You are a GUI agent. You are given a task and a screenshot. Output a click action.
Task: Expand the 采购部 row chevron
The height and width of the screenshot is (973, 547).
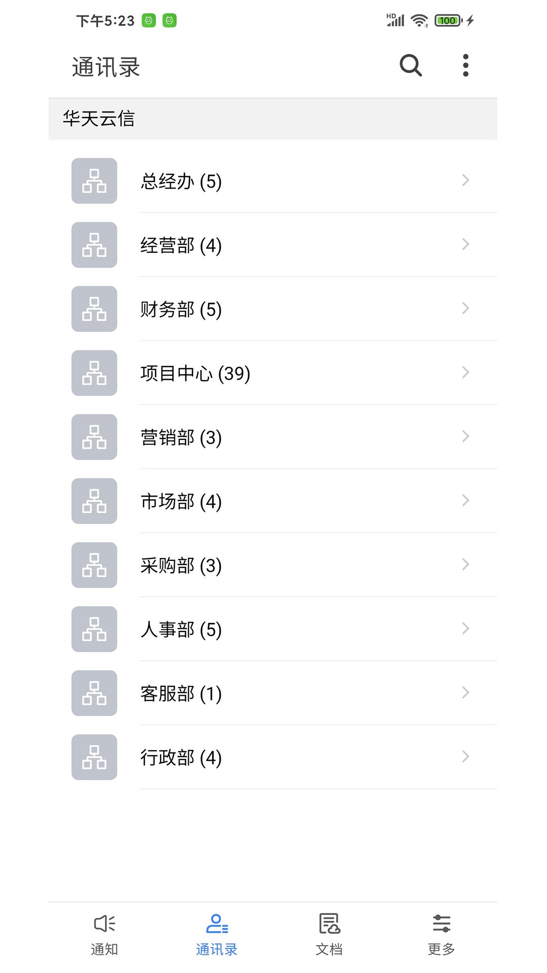[465, 565]
